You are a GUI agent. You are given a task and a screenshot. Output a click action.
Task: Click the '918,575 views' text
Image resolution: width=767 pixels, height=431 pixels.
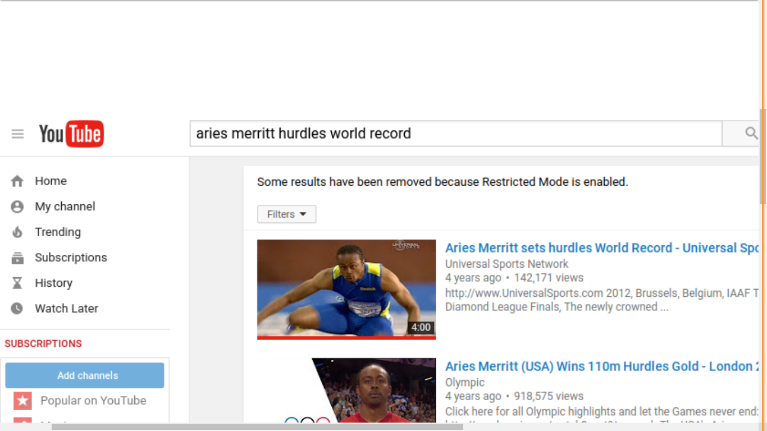point(549,396)
